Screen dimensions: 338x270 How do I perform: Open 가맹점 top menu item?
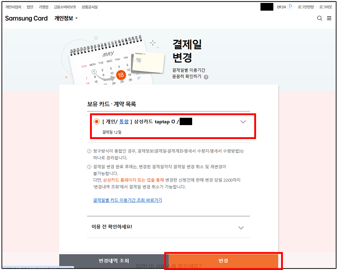pos(43,7)
